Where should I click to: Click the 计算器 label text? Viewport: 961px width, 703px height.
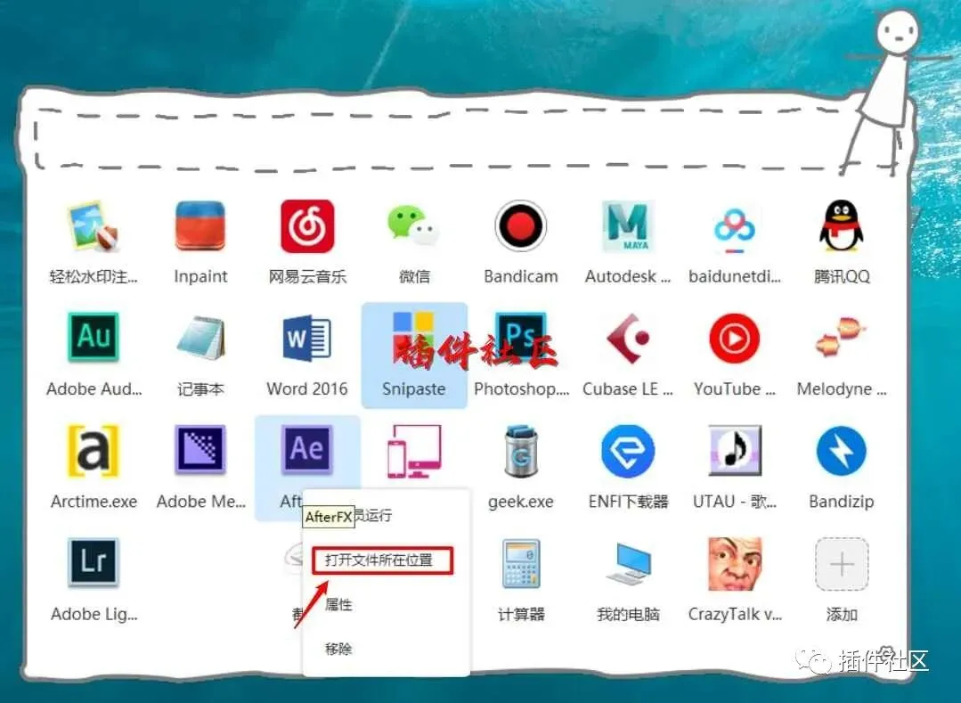(521, 614)
